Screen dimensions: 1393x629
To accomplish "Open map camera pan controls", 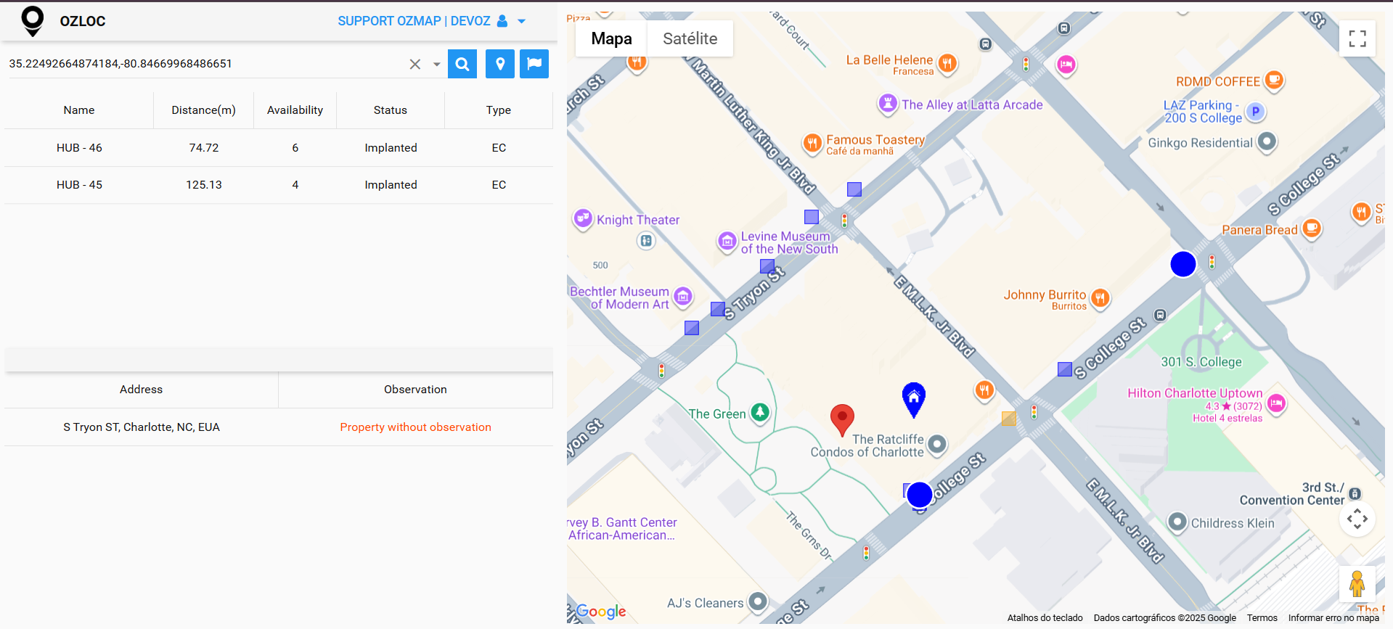I will click(x=1357, y=519).
